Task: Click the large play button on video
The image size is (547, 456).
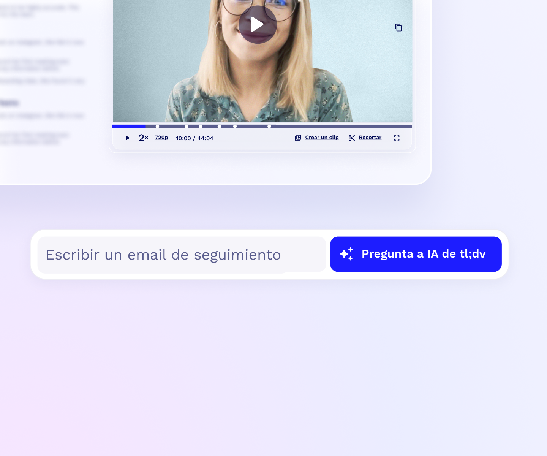Action: pyautogui.click(x=258, y=25)
